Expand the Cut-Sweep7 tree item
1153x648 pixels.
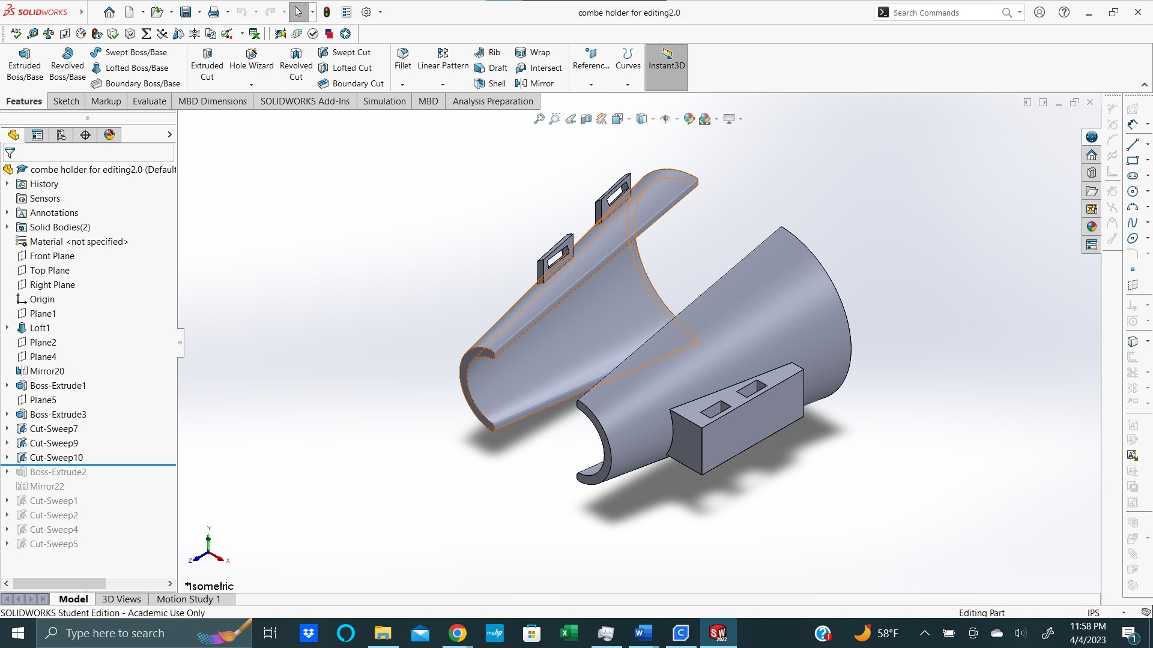tap(7, 428)
